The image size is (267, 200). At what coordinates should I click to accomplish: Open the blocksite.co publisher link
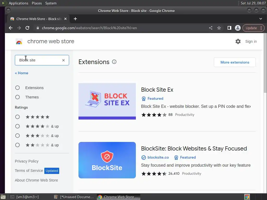pos(158,158)
